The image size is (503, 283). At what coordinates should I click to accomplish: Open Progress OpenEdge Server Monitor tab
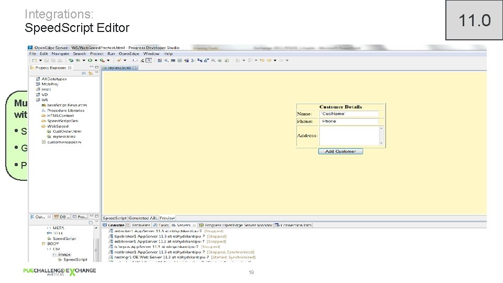[236, 225]
